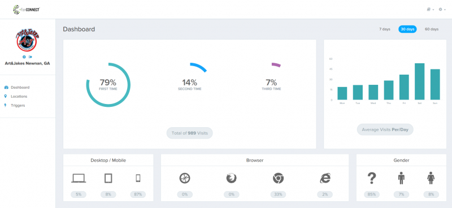Click the Total of 989 Visits pill
This screenshot has width=452, height=208.
(x=190, y=133)
